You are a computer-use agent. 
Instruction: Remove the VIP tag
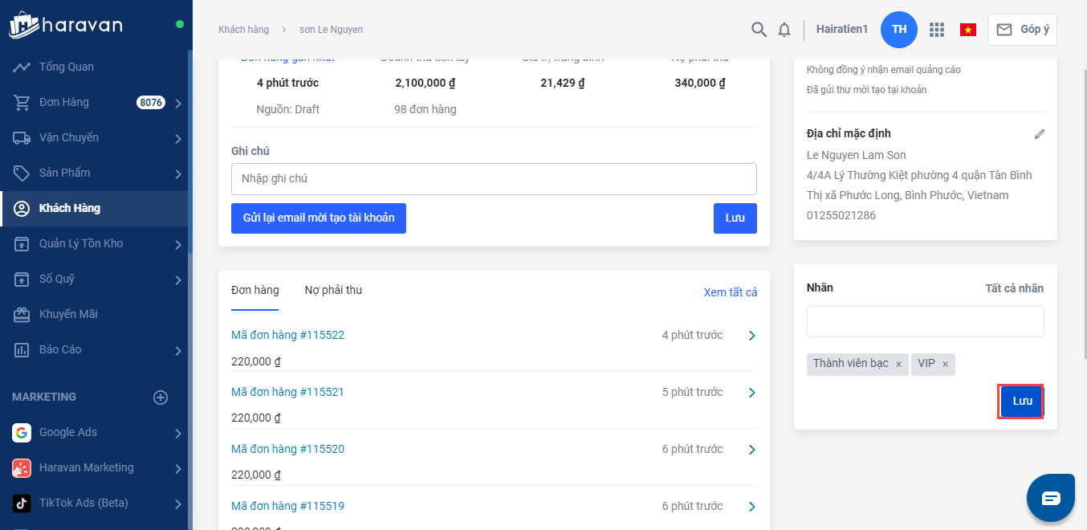[x=945, y=365]
